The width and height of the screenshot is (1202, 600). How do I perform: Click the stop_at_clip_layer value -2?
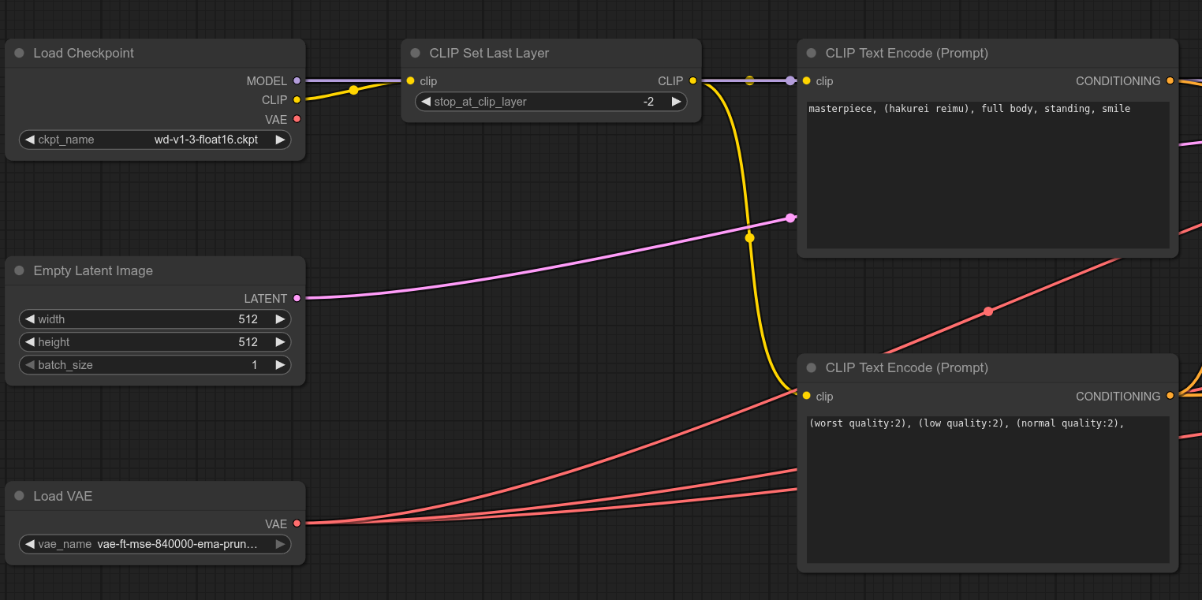648,102
